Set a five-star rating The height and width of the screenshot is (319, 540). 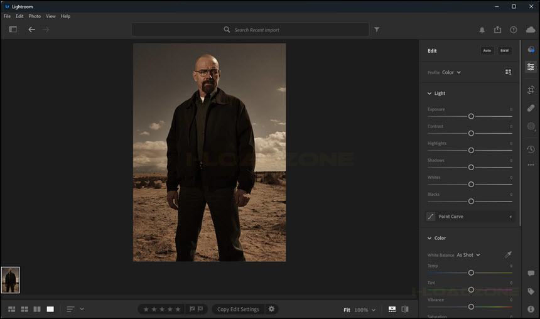[178, 309]
